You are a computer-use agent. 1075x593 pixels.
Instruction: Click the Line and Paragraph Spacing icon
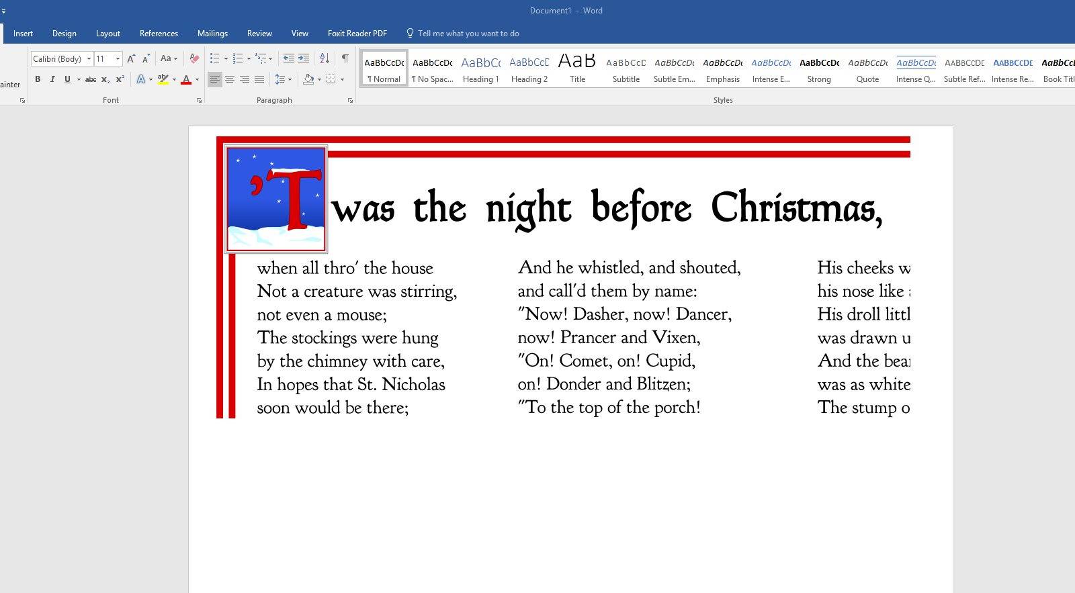pyautogui.click(x=280, y=79)
